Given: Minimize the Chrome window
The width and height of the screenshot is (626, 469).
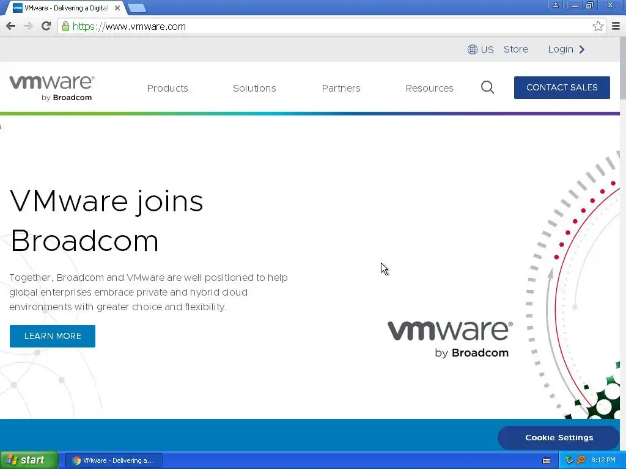Looking at the screenshot, I should [x=575, y=5].
